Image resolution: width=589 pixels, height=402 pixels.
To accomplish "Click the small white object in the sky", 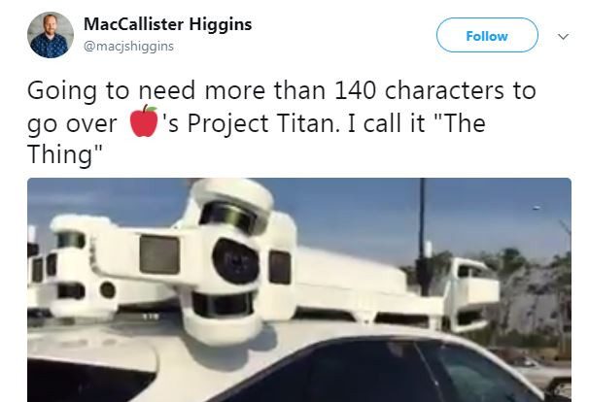I will coord(537,208).
